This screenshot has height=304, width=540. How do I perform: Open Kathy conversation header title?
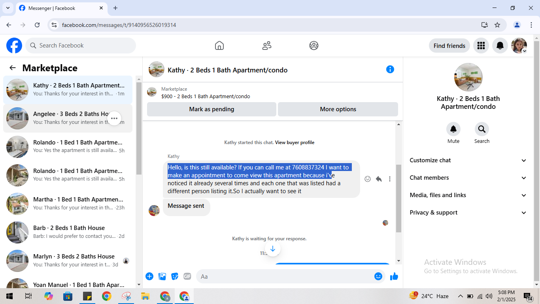[228, 70]
